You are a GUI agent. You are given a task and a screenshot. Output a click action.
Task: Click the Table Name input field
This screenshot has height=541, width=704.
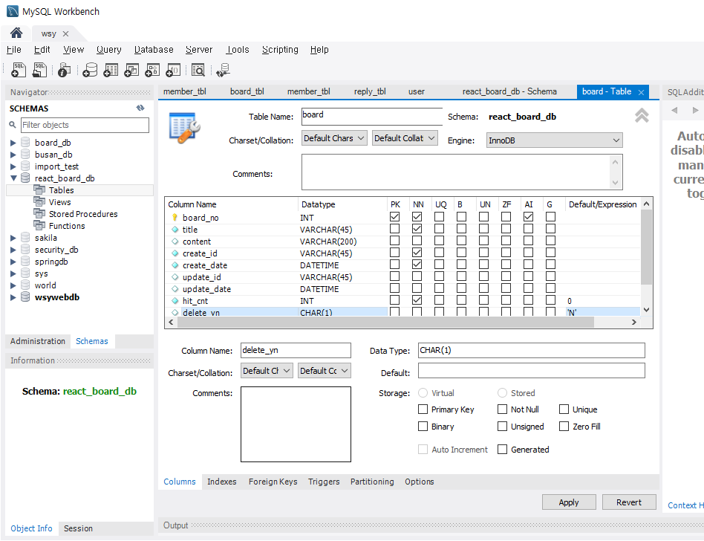[372, 116]
